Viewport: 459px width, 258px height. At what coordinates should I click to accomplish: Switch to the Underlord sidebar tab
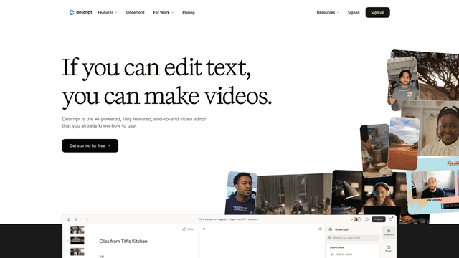[389, 232]
